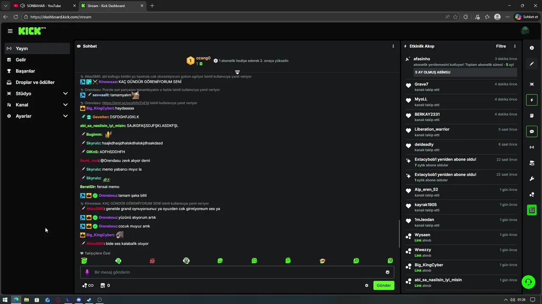
Task: Click the address bar URL
Action: pos(61,17)
